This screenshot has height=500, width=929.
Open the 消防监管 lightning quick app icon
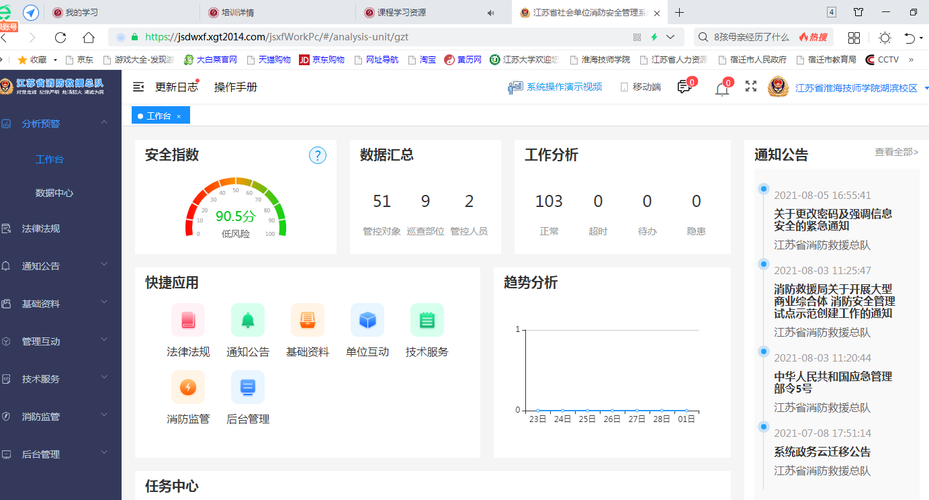(x=188, y=387)
